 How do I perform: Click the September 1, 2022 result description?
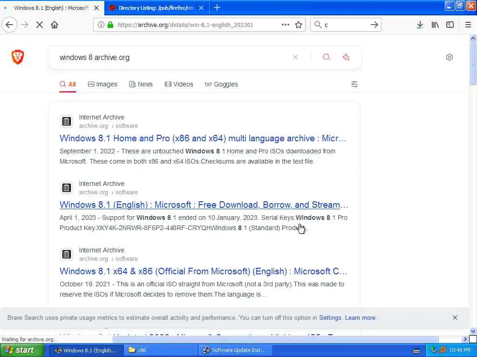[198, 156]
